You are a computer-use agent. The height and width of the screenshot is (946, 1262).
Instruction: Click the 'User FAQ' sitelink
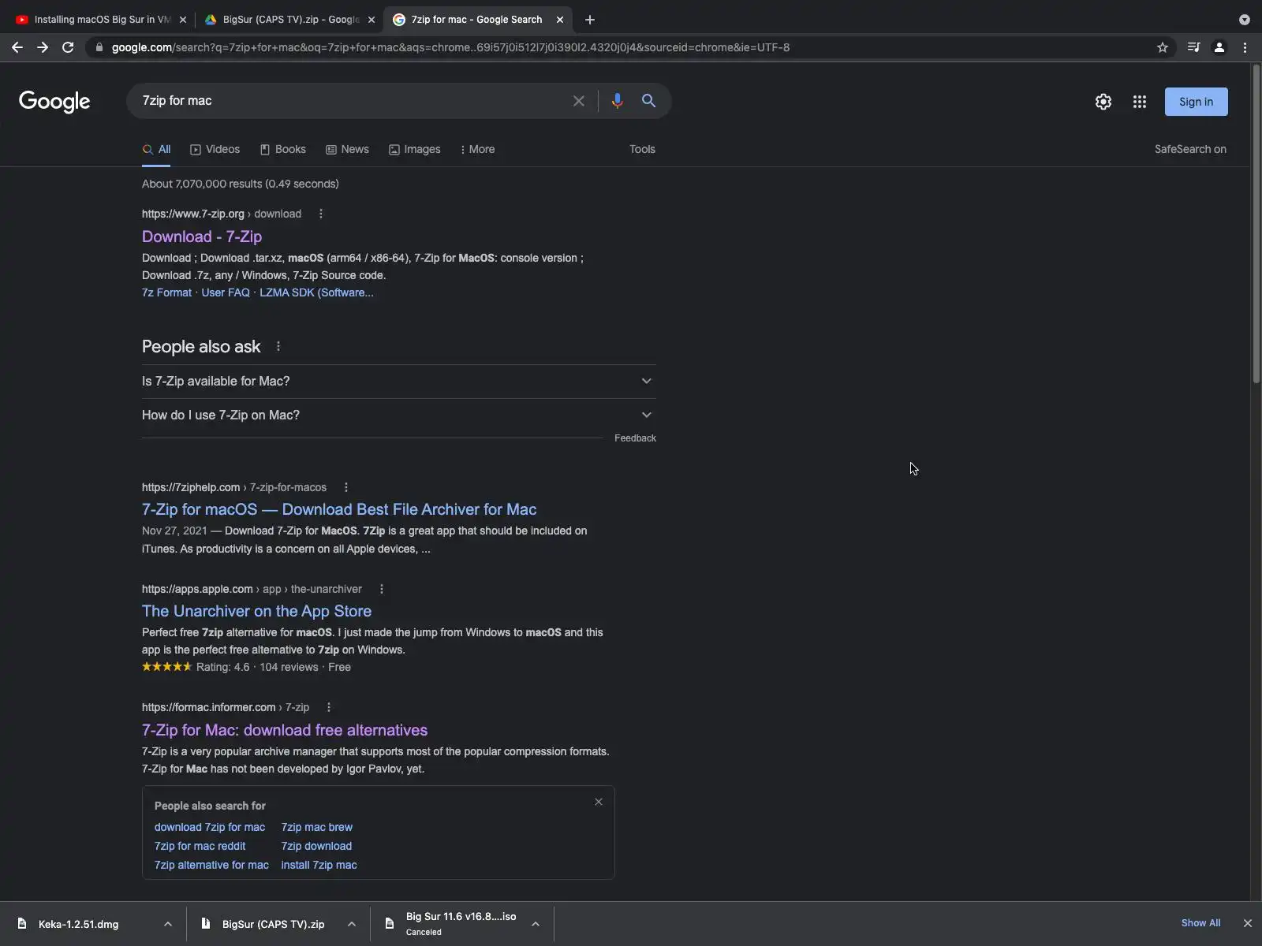click(x=226, y=292)
